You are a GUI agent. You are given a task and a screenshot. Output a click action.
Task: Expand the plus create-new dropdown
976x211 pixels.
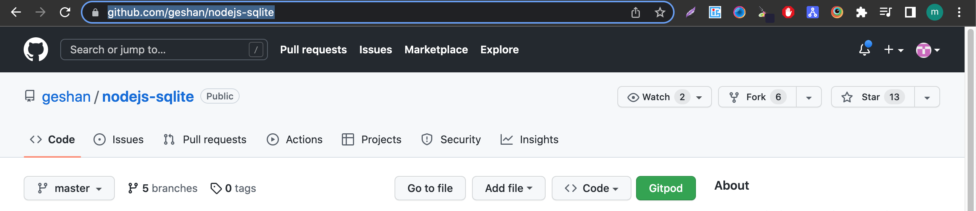(x=894, y=50)
